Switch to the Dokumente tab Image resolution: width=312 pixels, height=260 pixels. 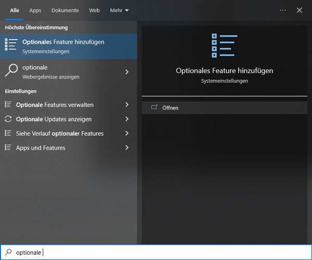pyautogui.click(x=65, y=10)
